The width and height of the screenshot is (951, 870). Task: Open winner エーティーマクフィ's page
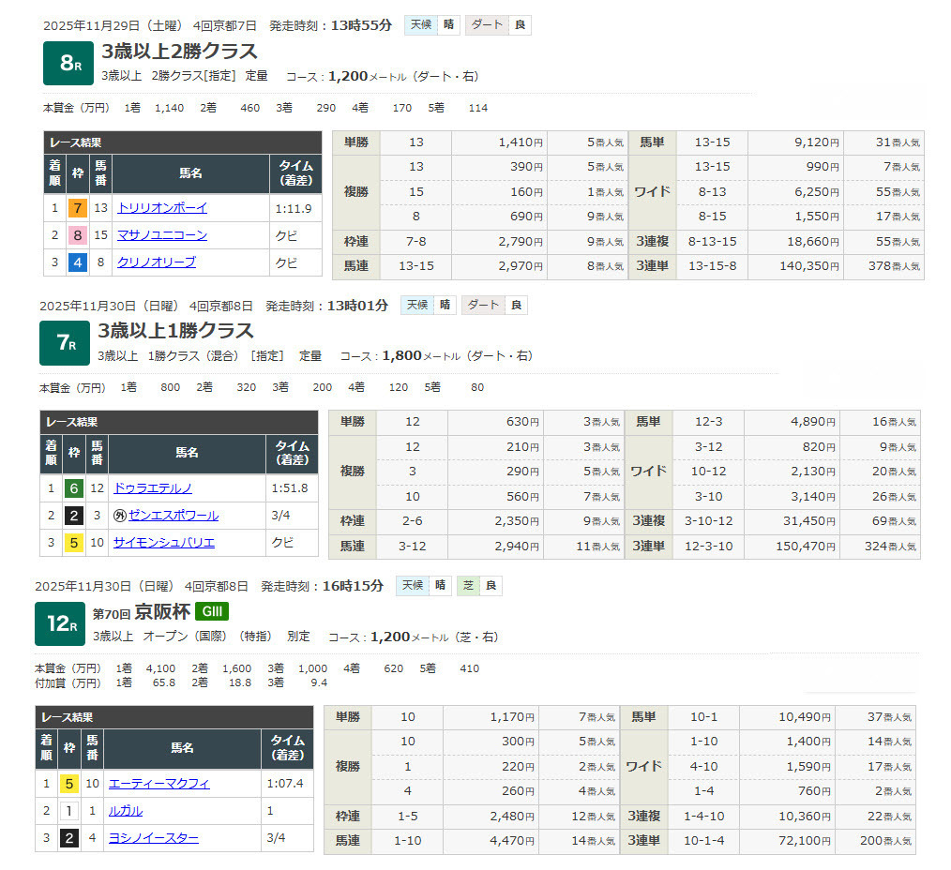click(x=159, y=784)
